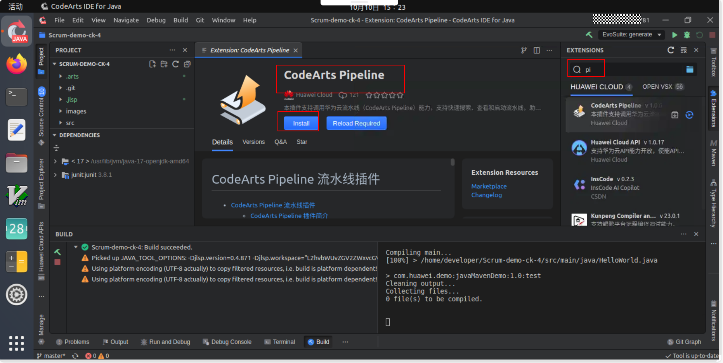
Task: Switch to the Terminal panel tab
Action: click(x=280, y=342)
